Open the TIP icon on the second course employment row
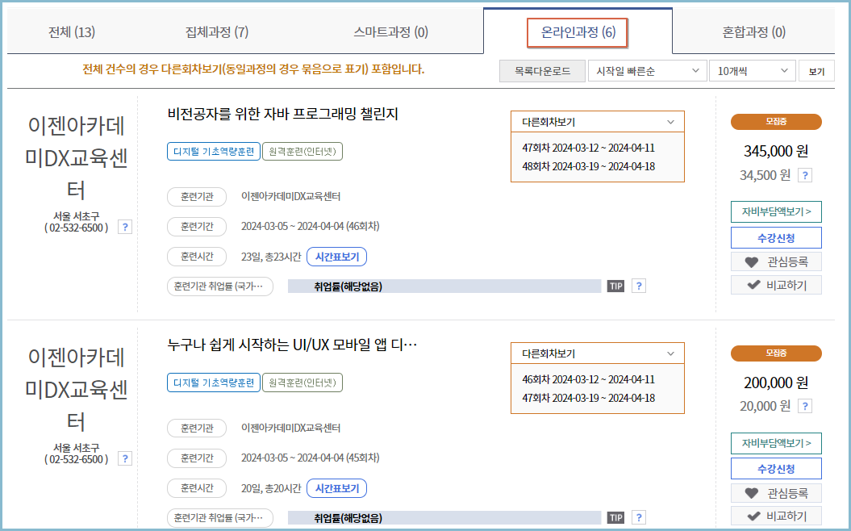851x531 pixels. point(615,516)
